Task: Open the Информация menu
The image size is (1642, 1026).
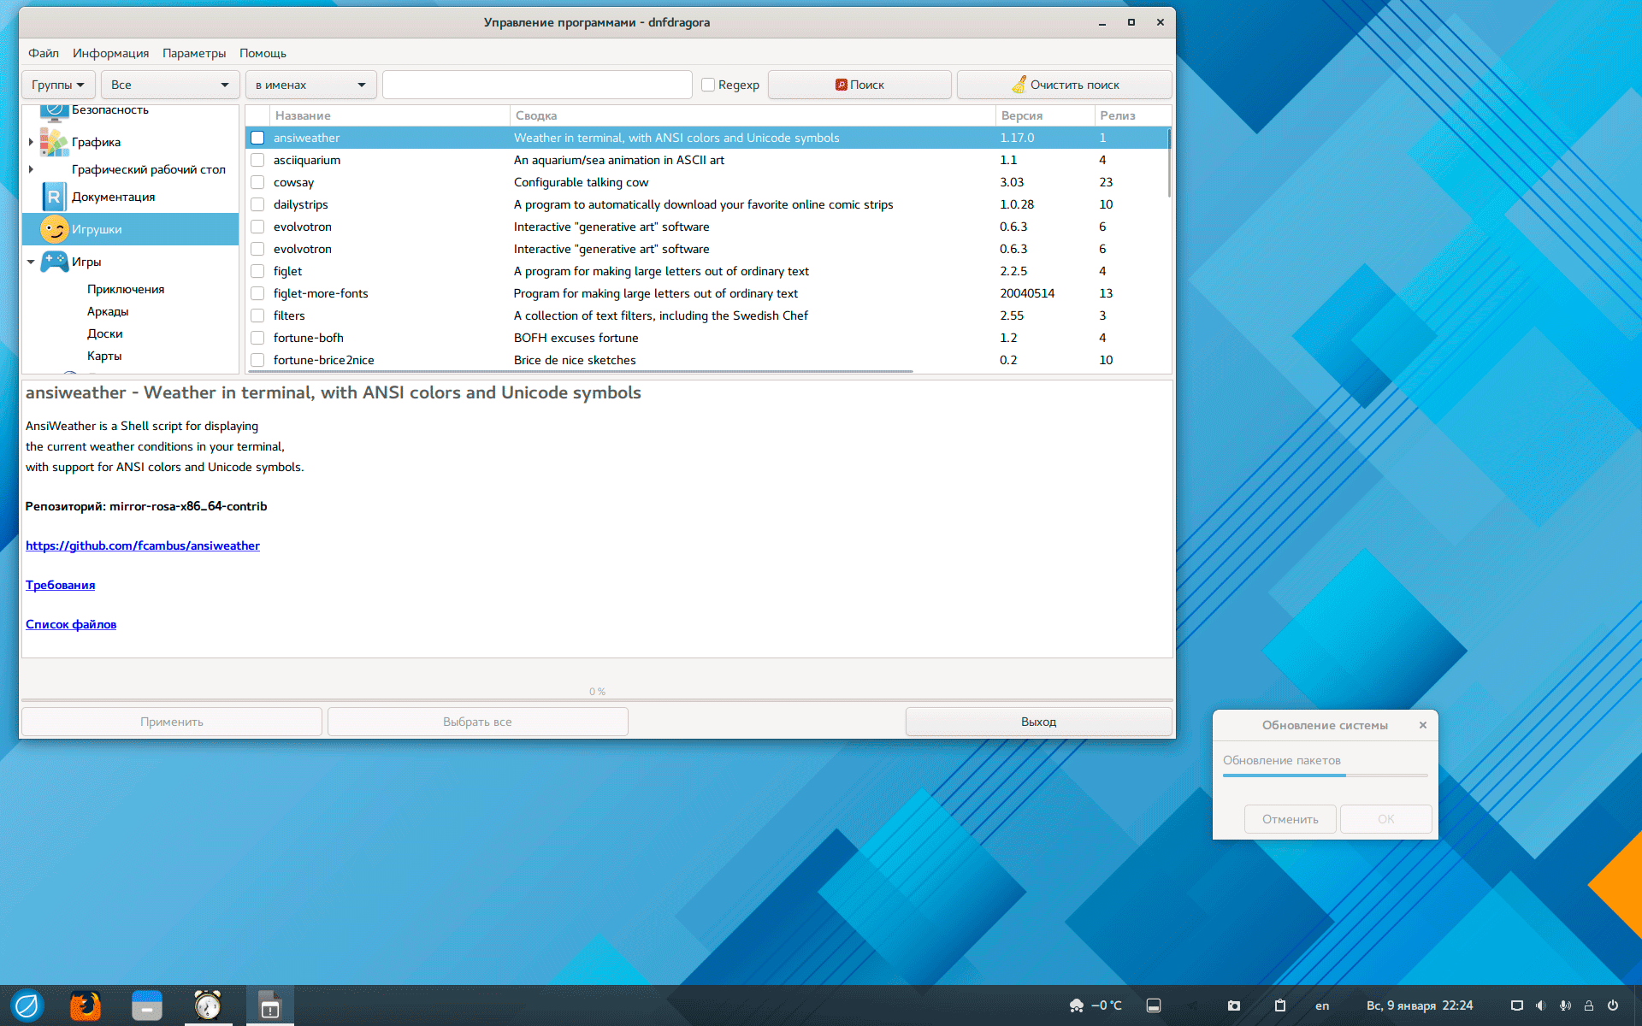Action: [x=110, y=53]
